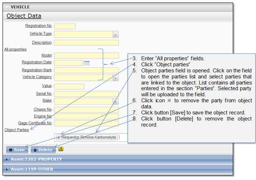Focus the Value input field
256x180 pixels.
tap(69, 87)
